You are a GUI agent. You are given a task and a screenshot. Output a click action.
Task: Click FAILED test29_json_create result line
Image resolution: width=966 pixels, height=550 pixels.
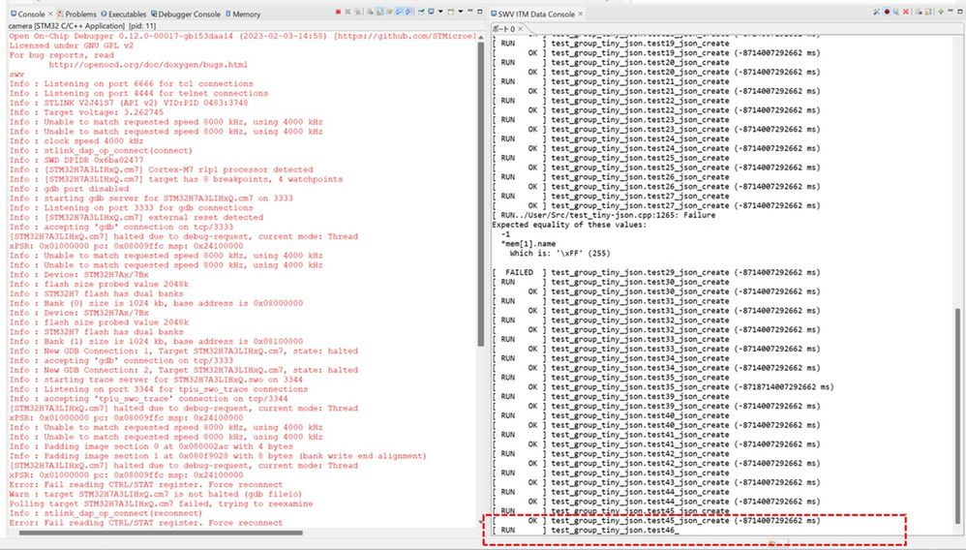point(656,272)
